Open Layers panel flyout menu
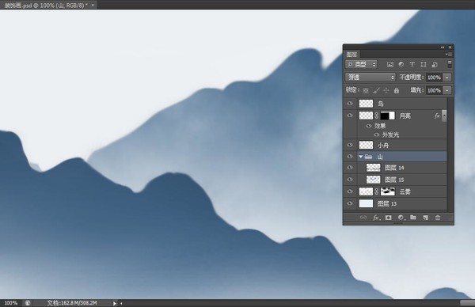The width and height of the screenshot is (475, 307). click(x=449, y=54)
